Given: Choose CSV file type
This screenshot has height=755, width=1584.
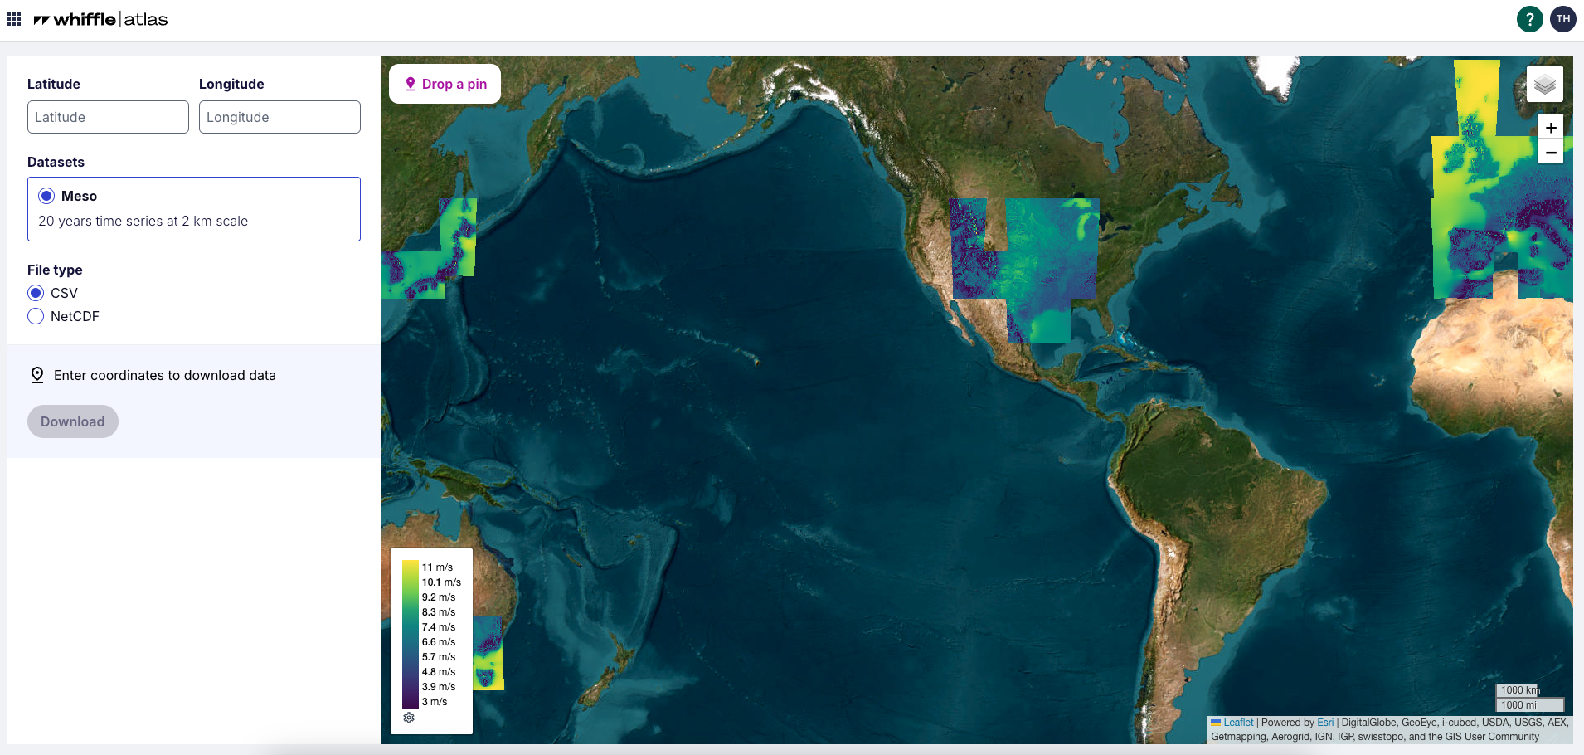Looking at the screenshot, I should click(x=36, y=293).
